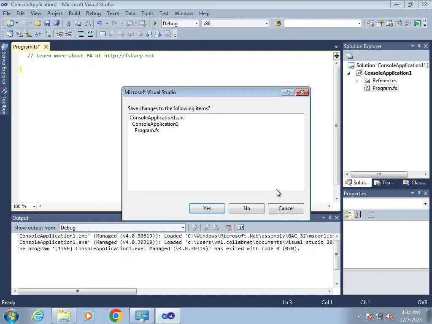Select the Solution 'ConsoleApplication1' tree node

[x=392, y=65]
